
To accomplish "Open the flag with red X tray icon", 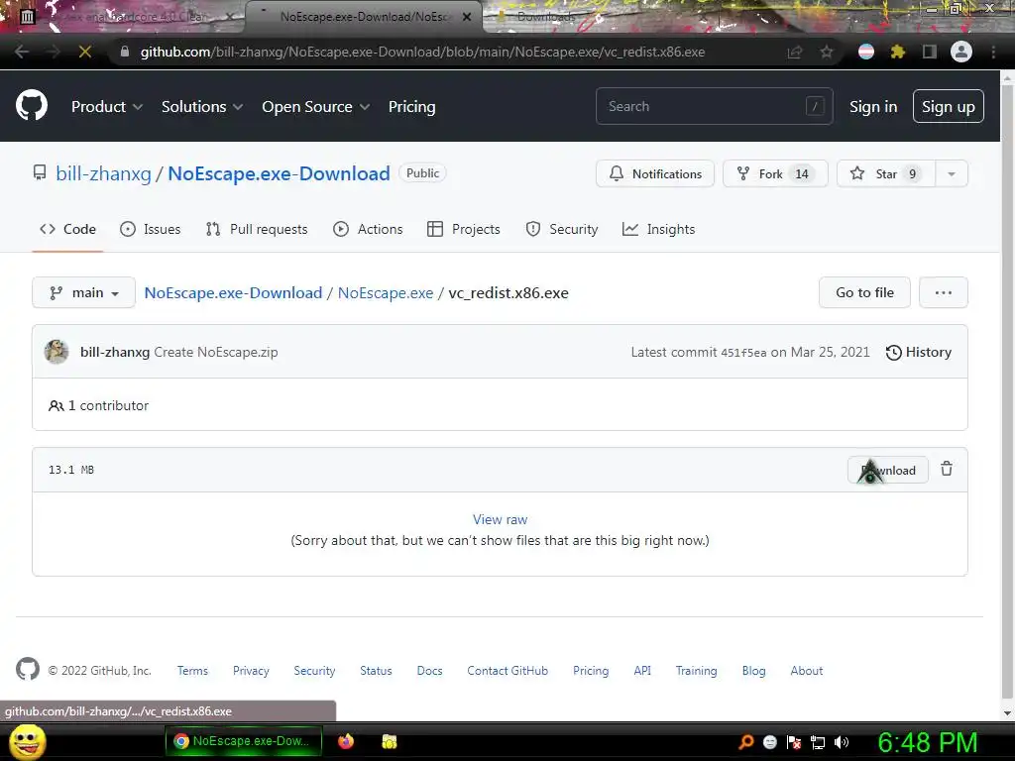I will (794, 742).
